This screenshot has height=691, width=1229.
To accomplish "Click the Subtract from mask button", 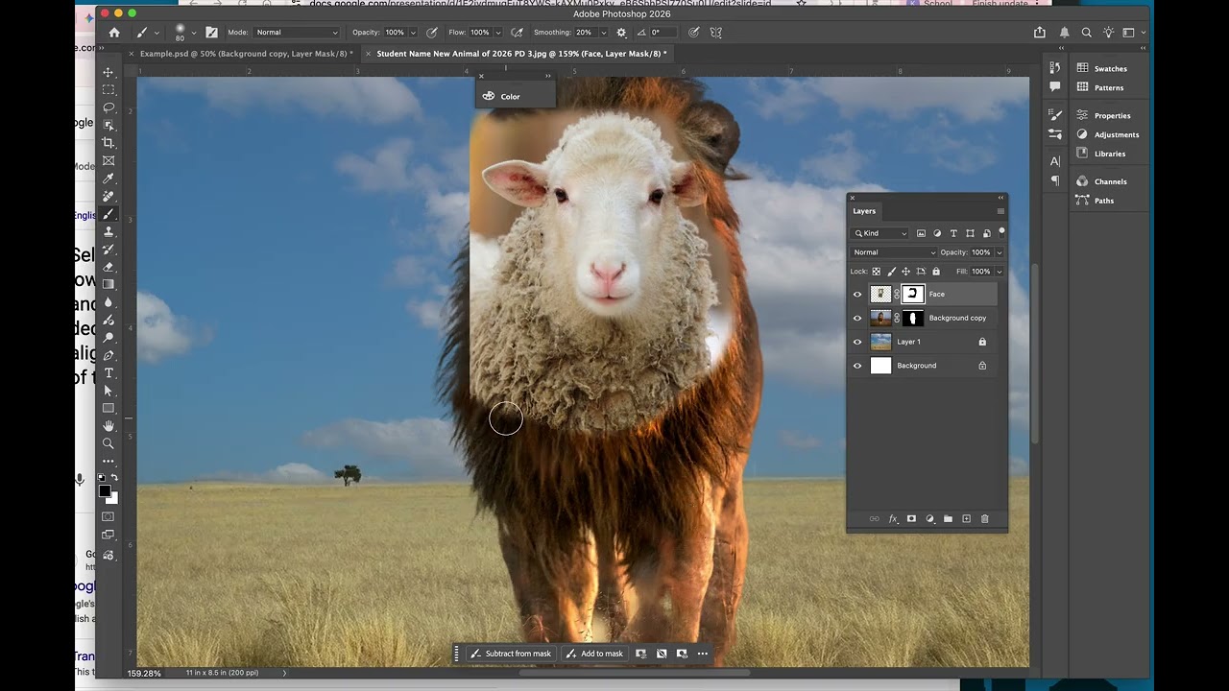I will point(511,654).
